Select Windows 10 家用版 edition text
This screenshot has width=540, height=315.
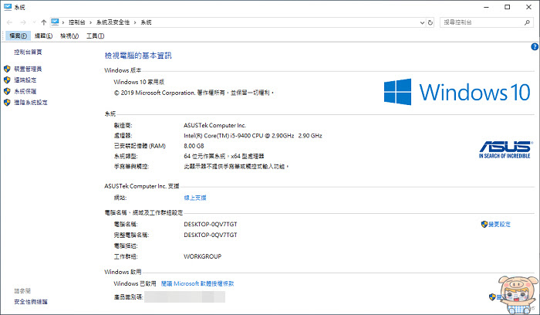(x=139, y=82)
